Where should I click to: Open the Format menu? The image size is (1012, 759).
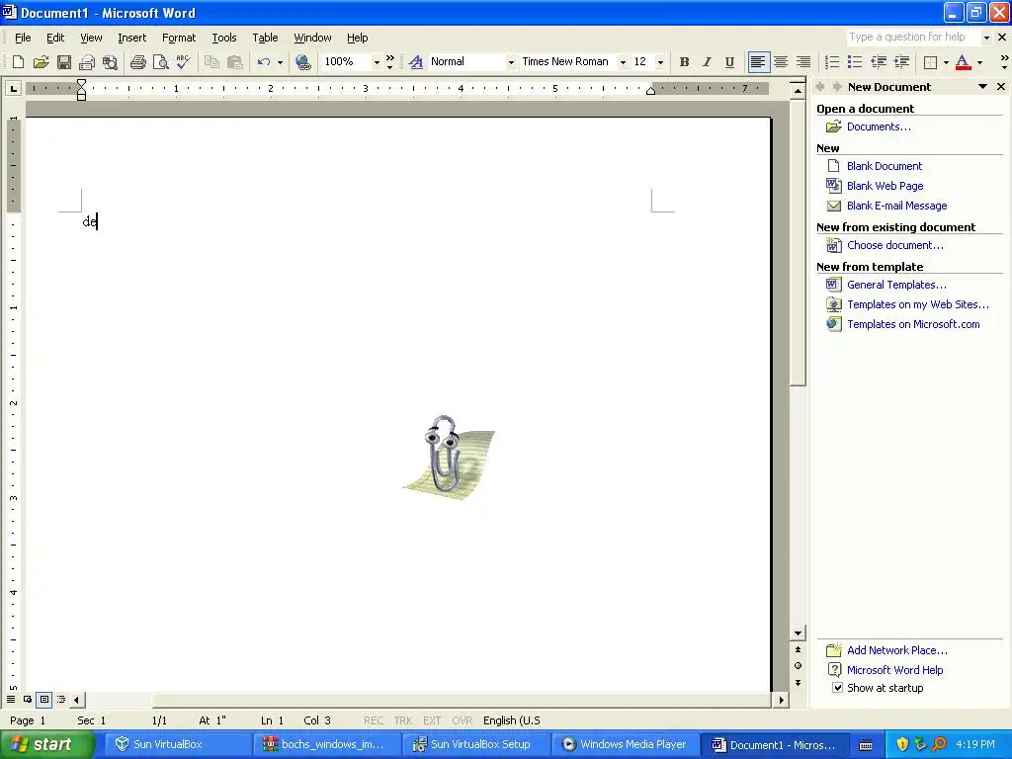tap(179, 38)
